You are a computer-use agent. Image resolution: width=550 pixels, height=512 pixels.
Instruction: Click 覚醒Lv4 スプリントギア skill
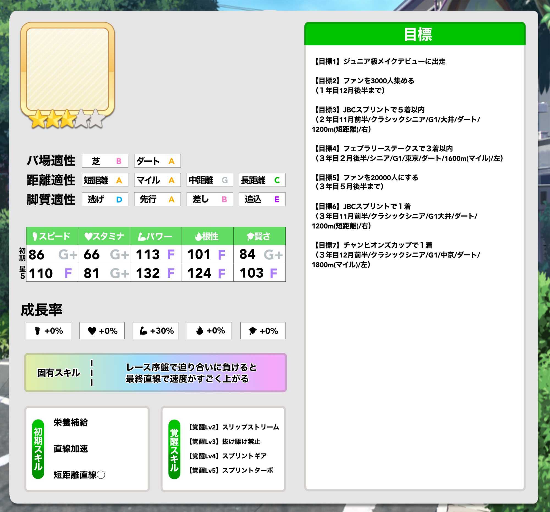[x=227, y=456]
